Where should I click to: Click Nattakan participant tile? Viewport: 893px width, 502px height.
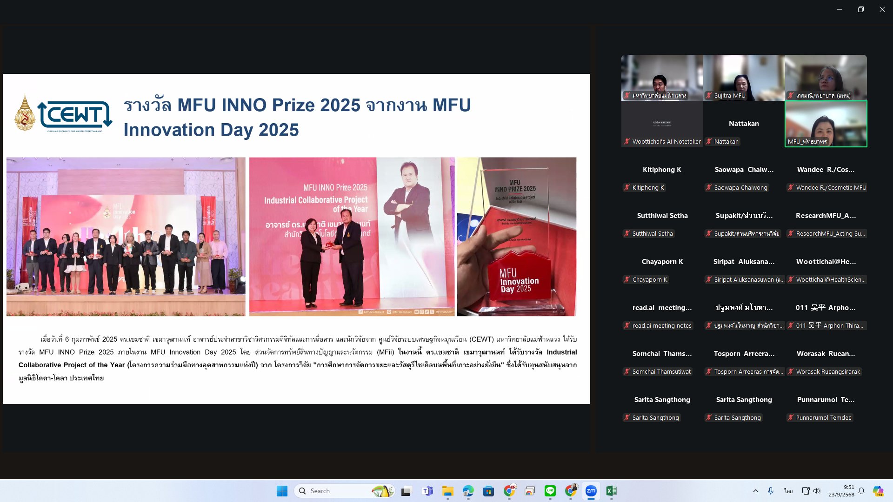(x=744, y=124)
